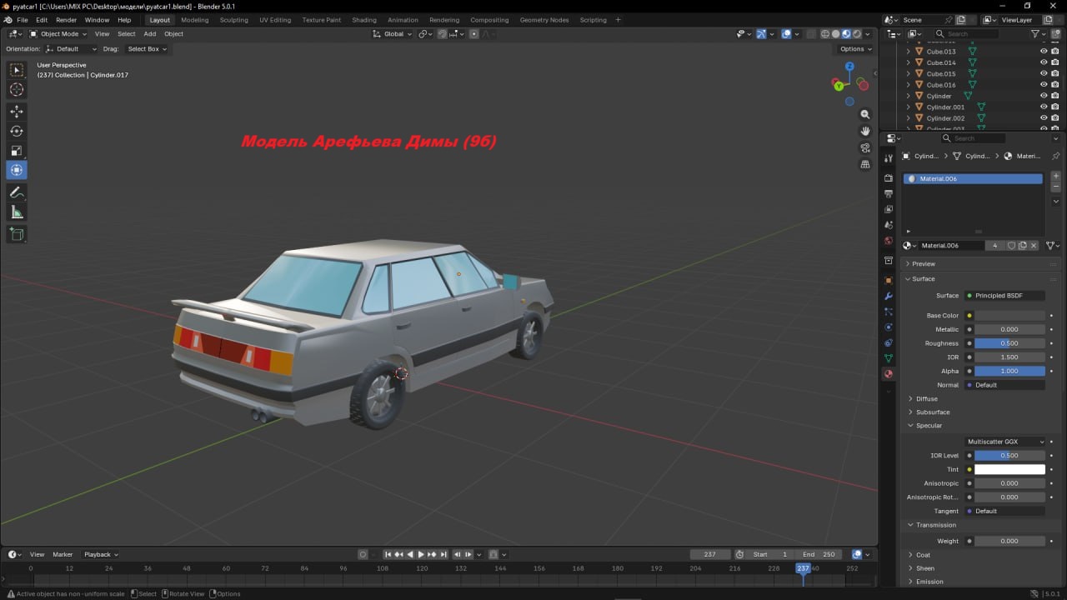The width and height of the screenshot is (1067, 600).
Task: Select the Cursor tool
Action: [x=17, y=89]
